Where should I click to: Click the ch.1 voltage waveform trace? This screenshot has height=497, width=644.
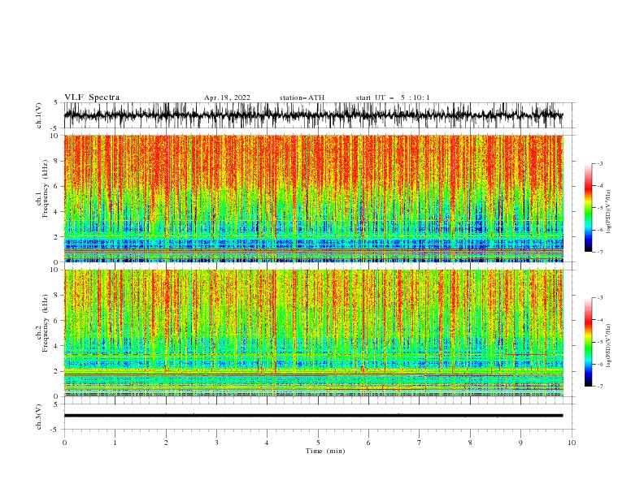pyautogui.click(x=313, y=115)
